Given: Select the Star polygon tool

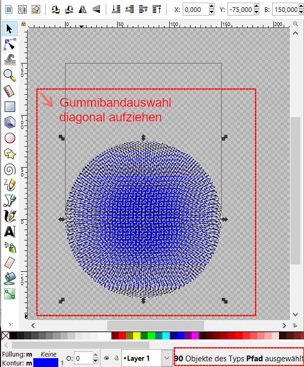Looking at the screenshot, I should coord(9,154).
